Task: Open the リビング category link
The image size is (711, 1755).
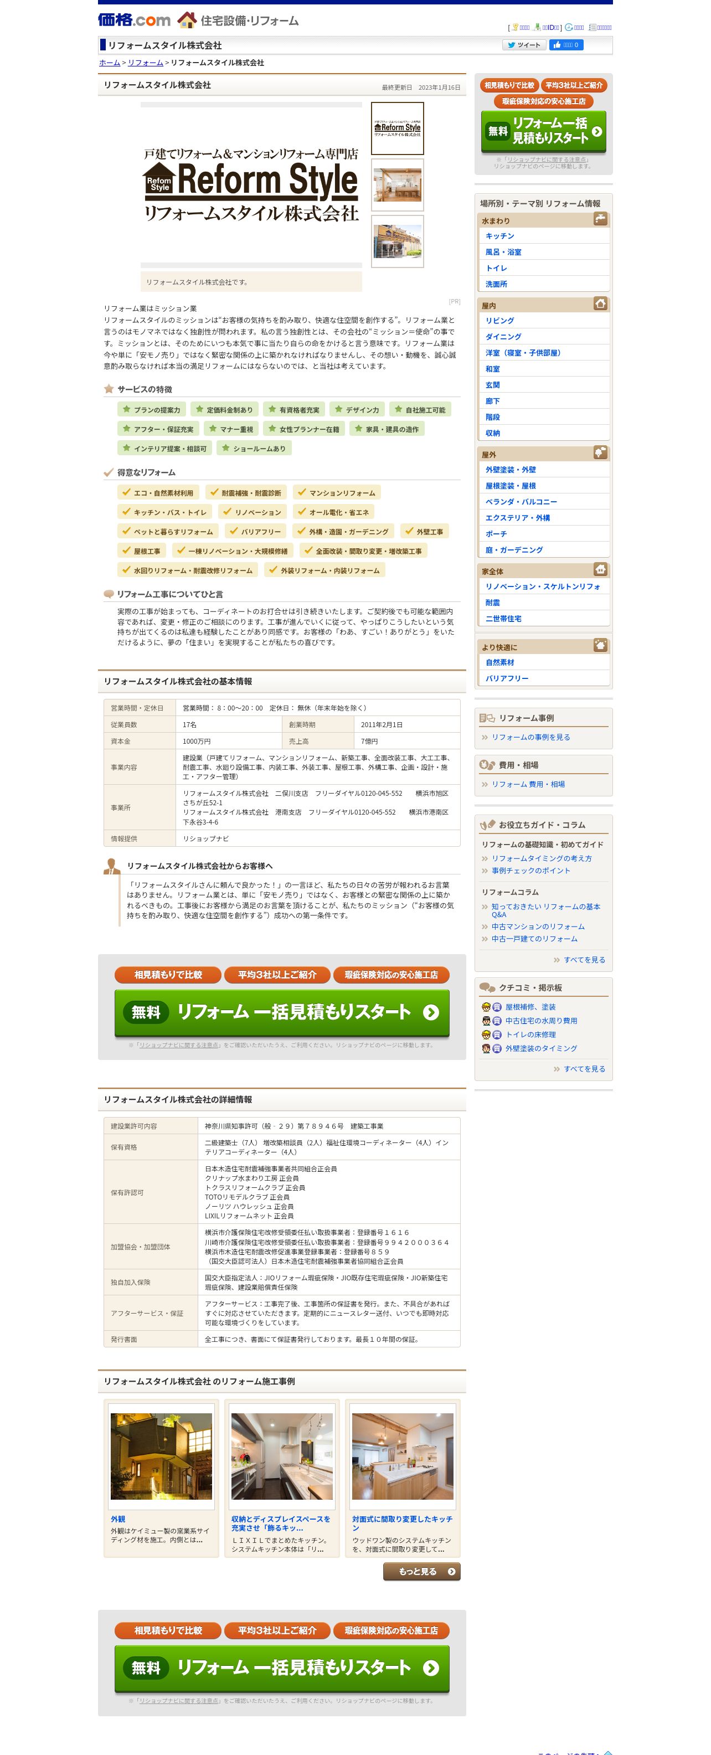Action: 500,320
